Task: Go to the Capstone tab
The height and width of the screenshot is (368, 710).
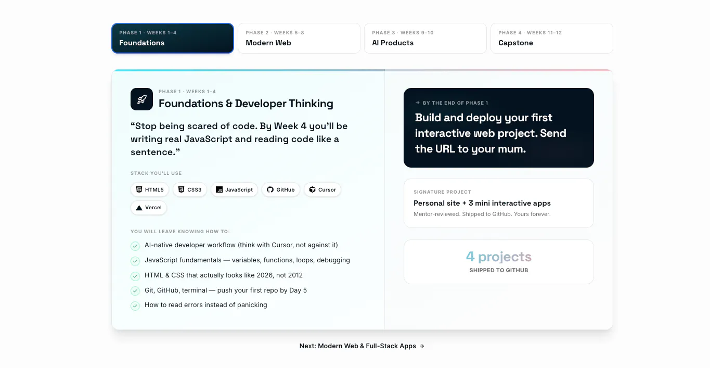Action: click(552, 38)
